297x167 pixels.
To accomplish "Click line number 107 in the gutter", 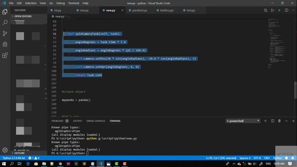I will pos(54,100).
